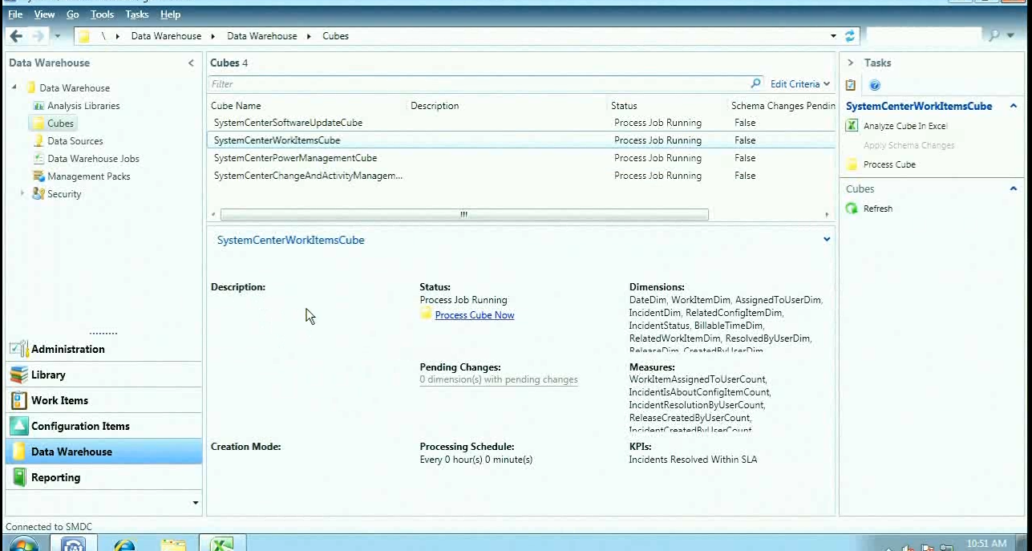Screen dimensions: 1032x551
Task: Open the Help menu
Action: pos(170,14)
